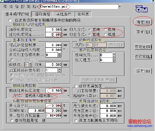Screen dimensions: 155x131
Task: Click the 加工线径补偿号码 spinner arrows
Action: tap(60, 70)
